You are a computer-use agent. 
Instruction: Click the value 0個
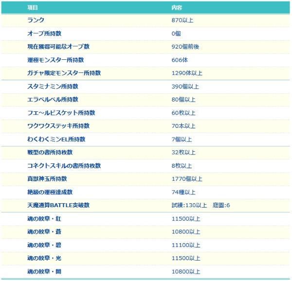[176, 34]
